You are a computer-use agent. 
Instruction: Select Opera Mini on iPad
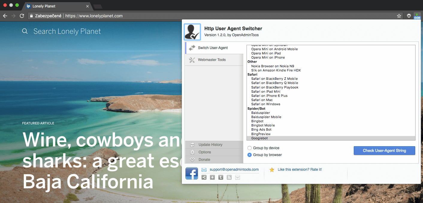coord(266,53)
